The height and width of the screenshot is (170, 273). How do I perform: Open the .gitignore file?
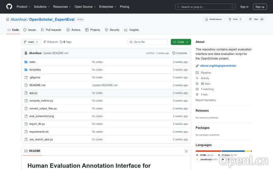pos(35,77)
